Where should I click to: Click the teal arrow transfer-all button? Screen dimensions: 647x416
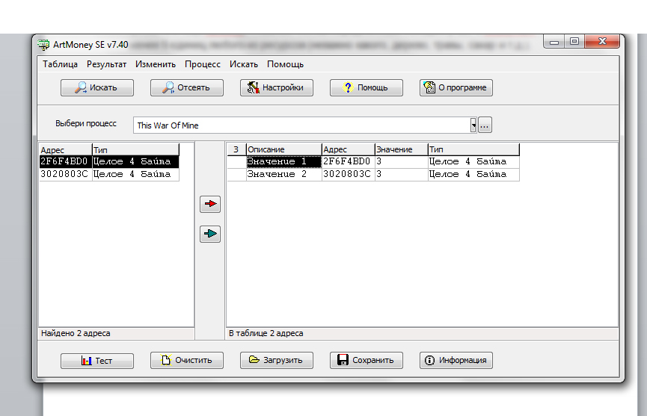(210, 234)
